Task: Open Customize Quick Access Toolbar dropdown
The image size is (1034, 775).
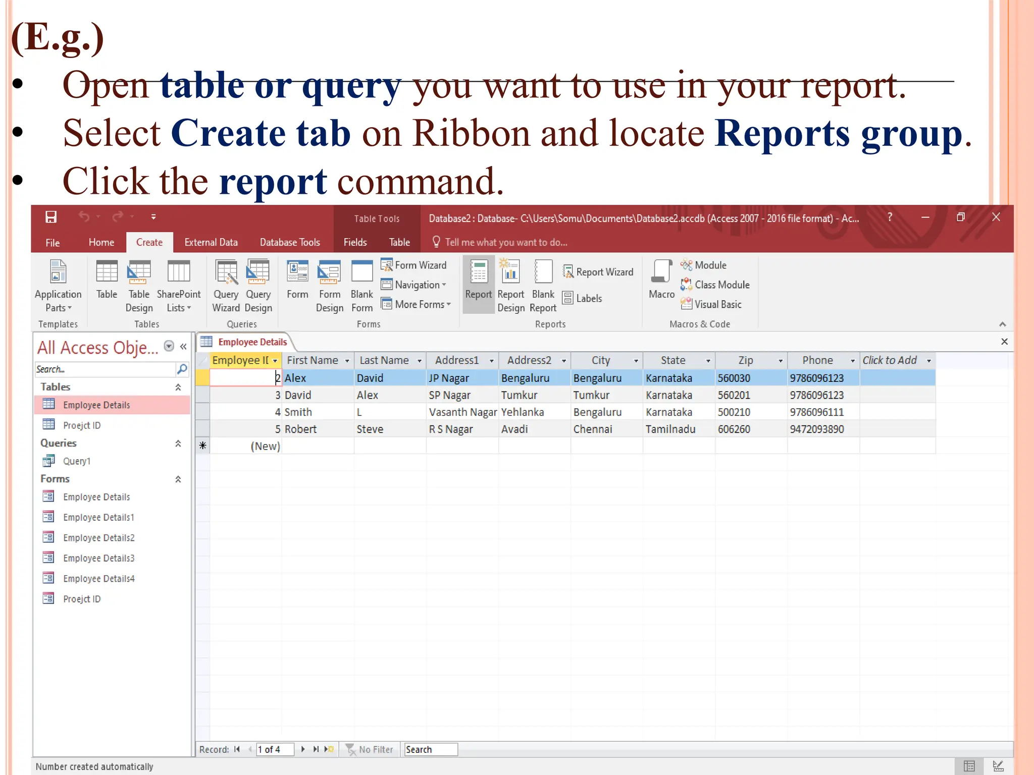Action: [153, 217]
